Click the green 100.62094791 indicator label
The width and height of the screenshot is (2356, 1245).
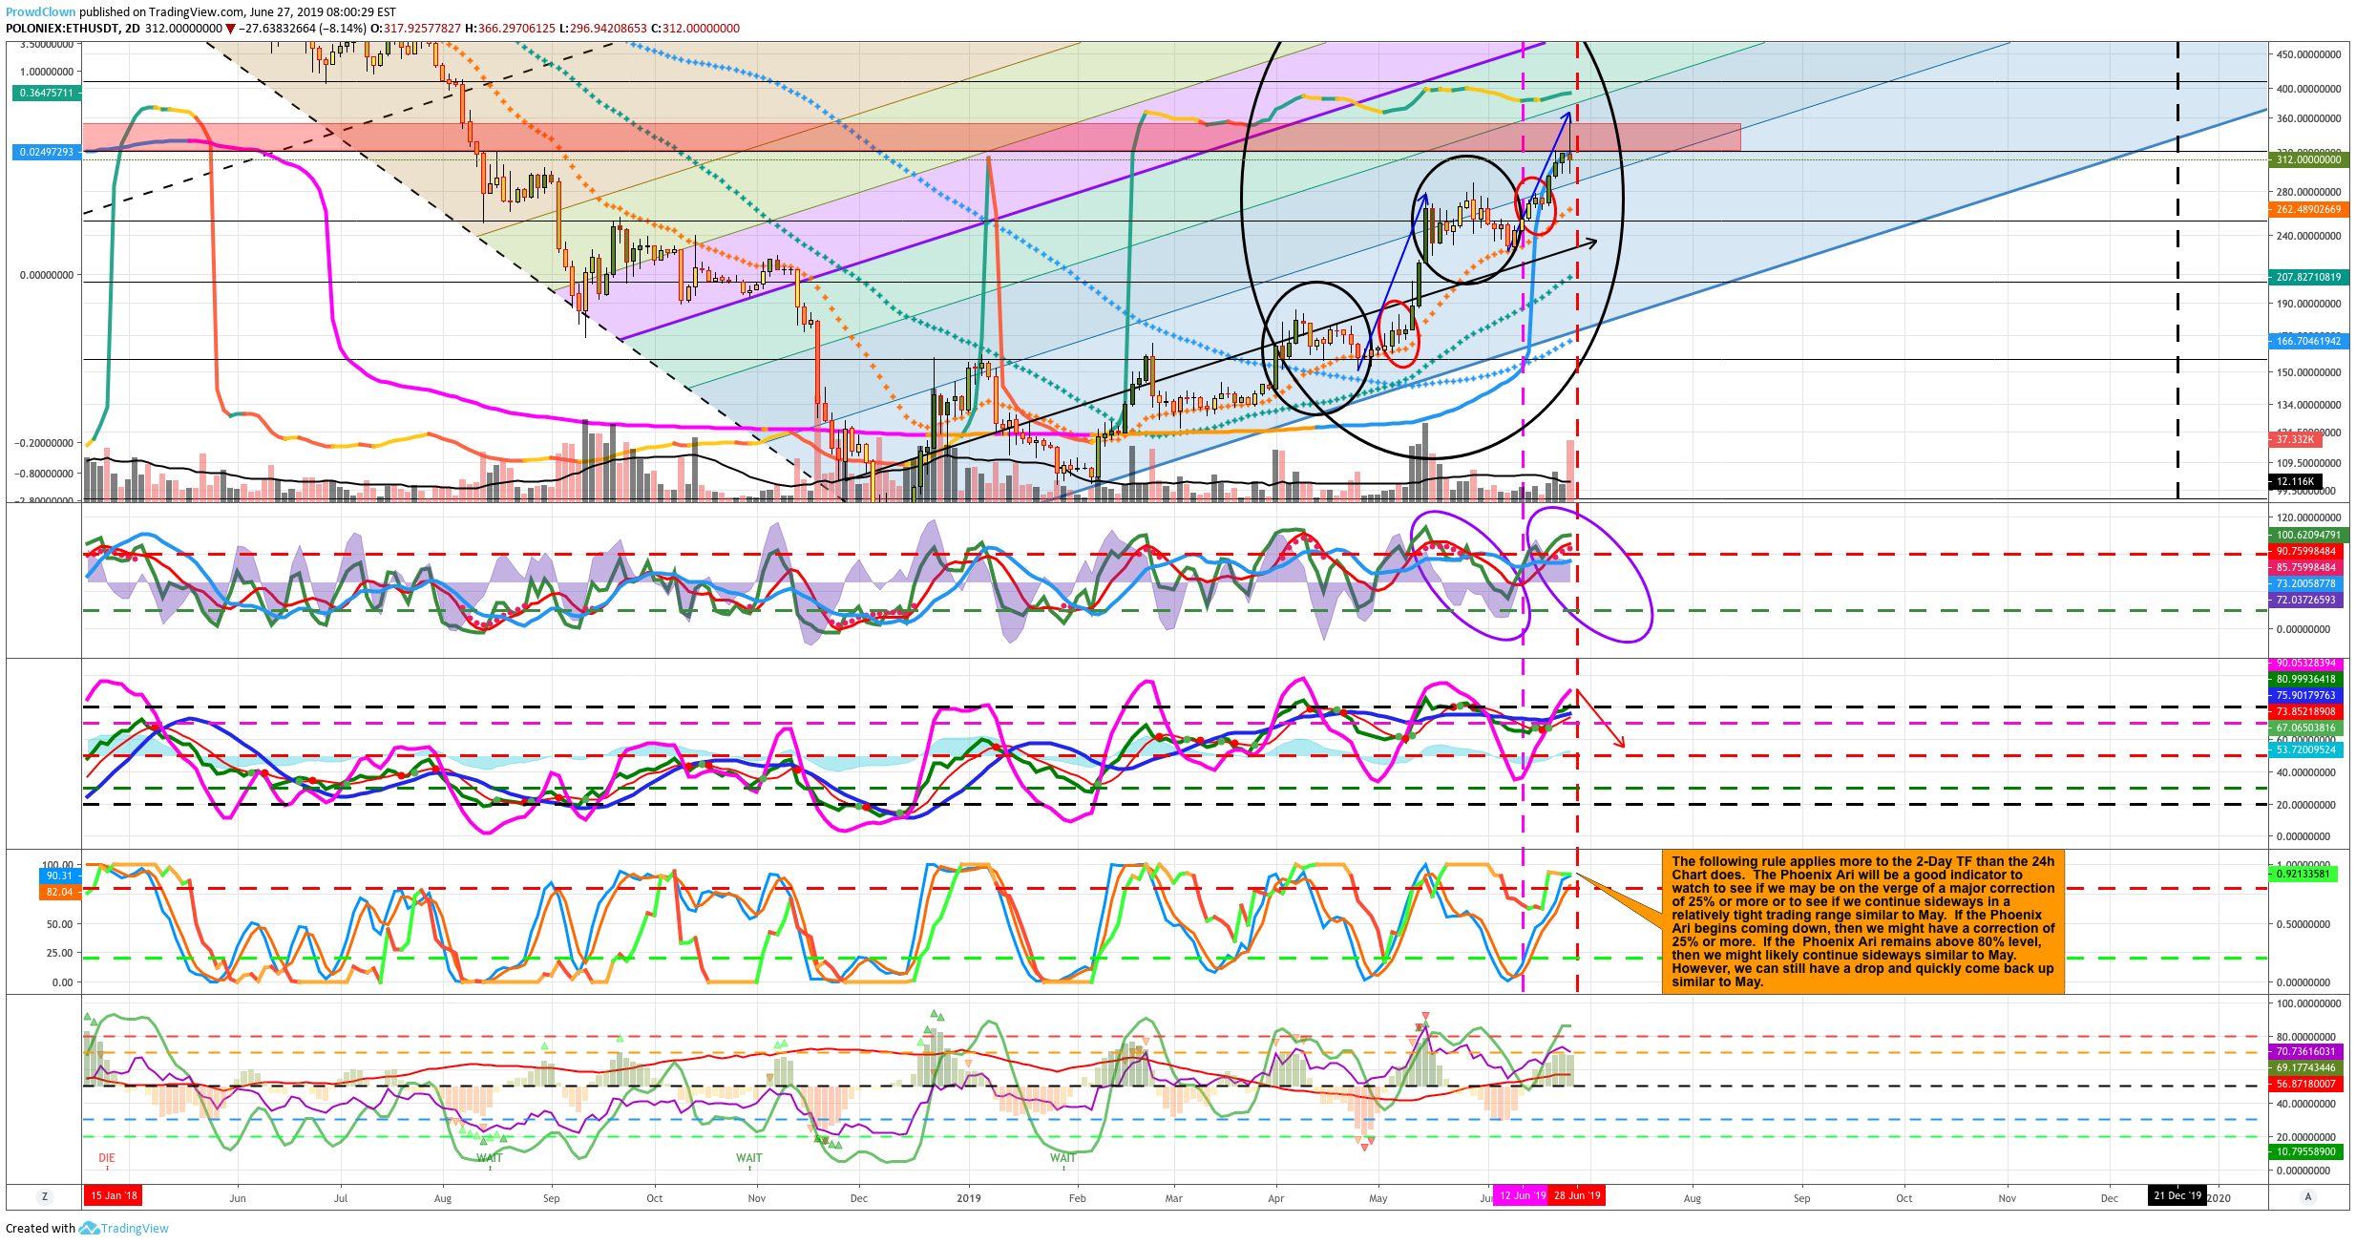click(2308, 535)
